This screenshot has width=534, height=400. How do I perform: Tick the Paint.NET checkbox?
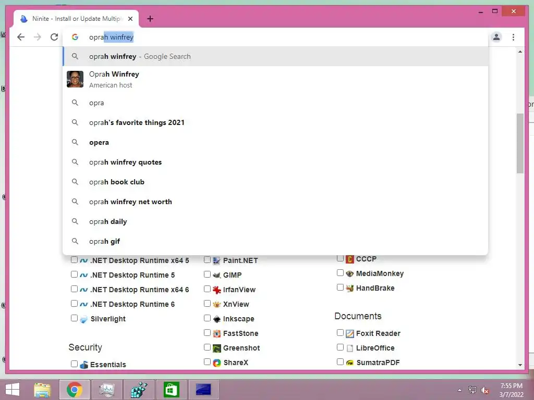tap(207, 260)
